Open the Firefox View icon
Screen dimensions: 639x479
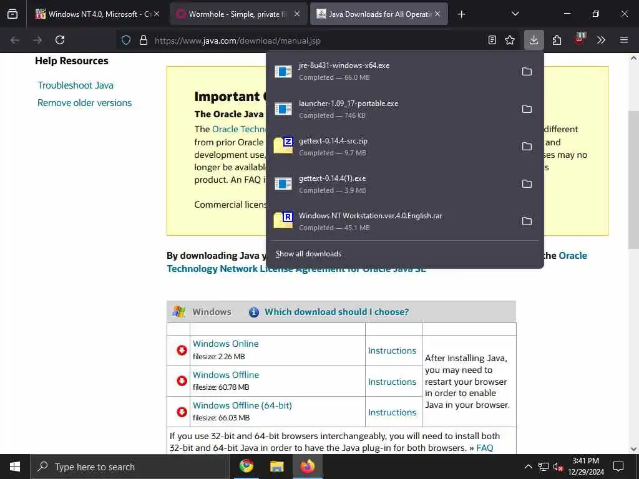click(x=12, y=14)
